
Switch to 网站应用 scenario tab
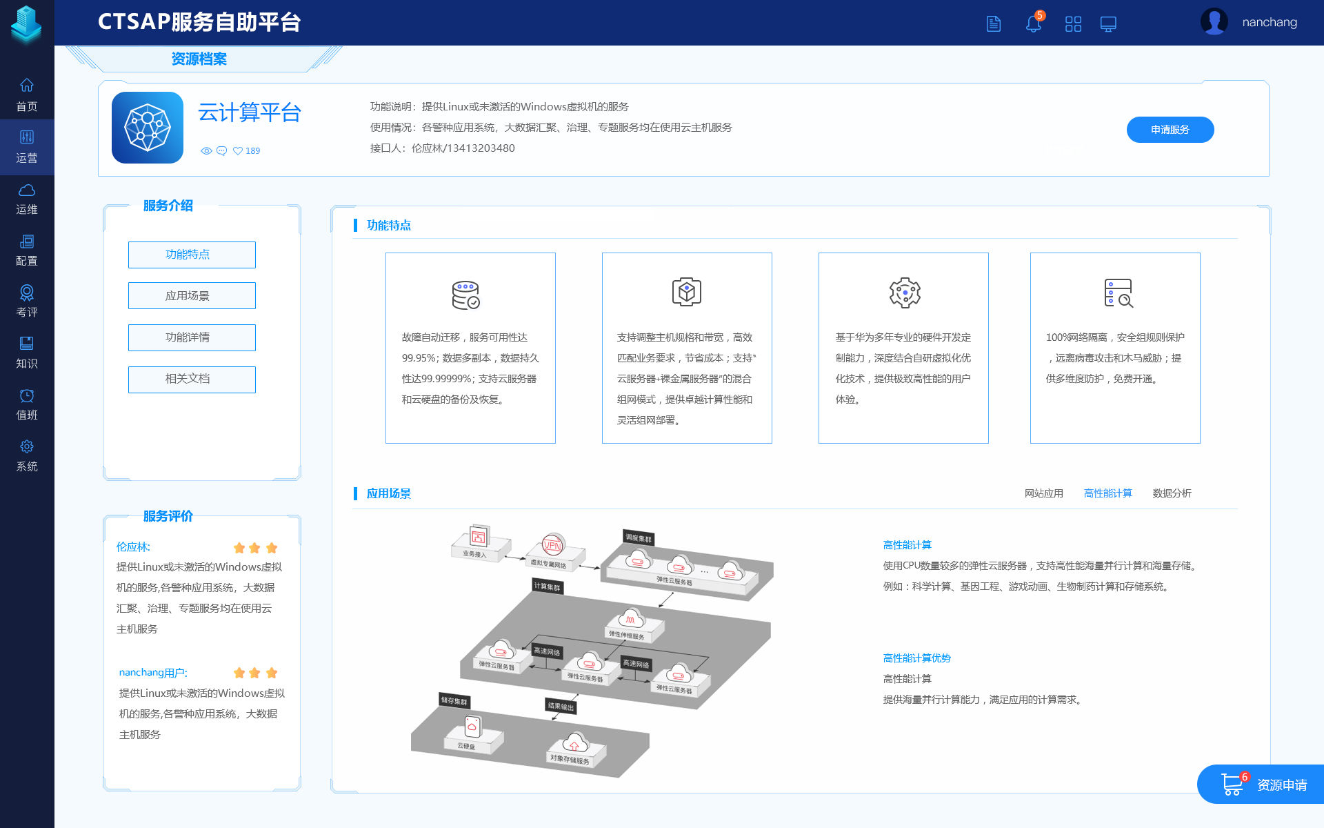(x=1043, y=493)
